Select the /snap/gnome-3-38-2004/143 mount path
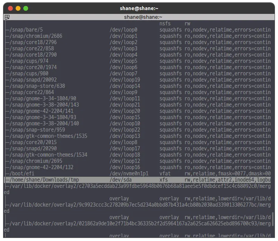 click(44, 105)
